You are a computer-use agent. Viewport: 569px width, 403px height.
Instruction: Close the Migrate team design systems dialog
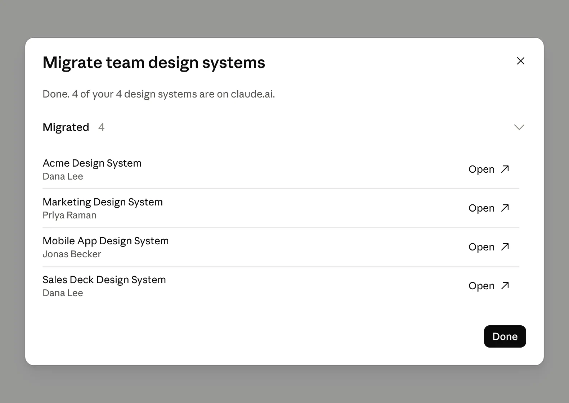520,61
